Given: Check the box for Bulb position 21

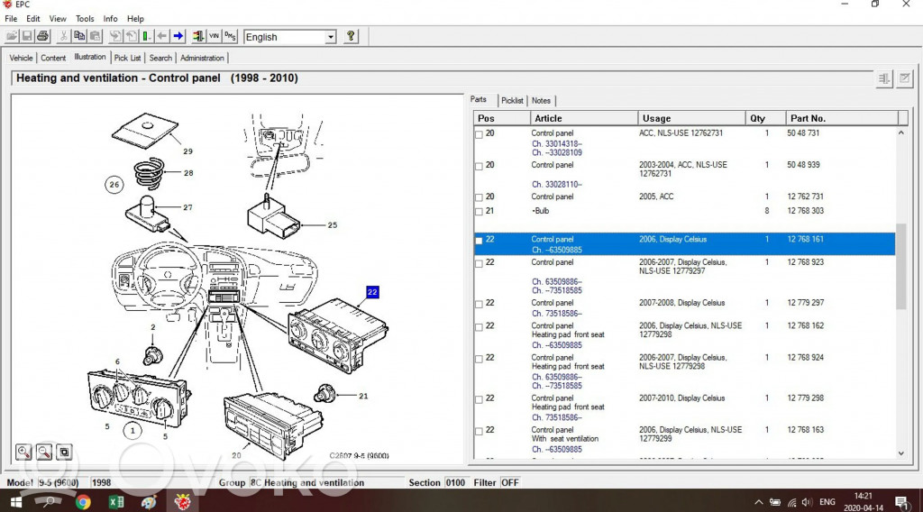Looking at the screenshot, I should point(479,212).
